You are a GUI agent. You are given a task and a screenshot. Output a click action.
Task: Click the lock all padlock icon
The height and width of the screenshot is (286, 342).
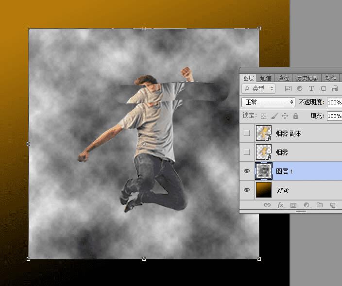295,116
